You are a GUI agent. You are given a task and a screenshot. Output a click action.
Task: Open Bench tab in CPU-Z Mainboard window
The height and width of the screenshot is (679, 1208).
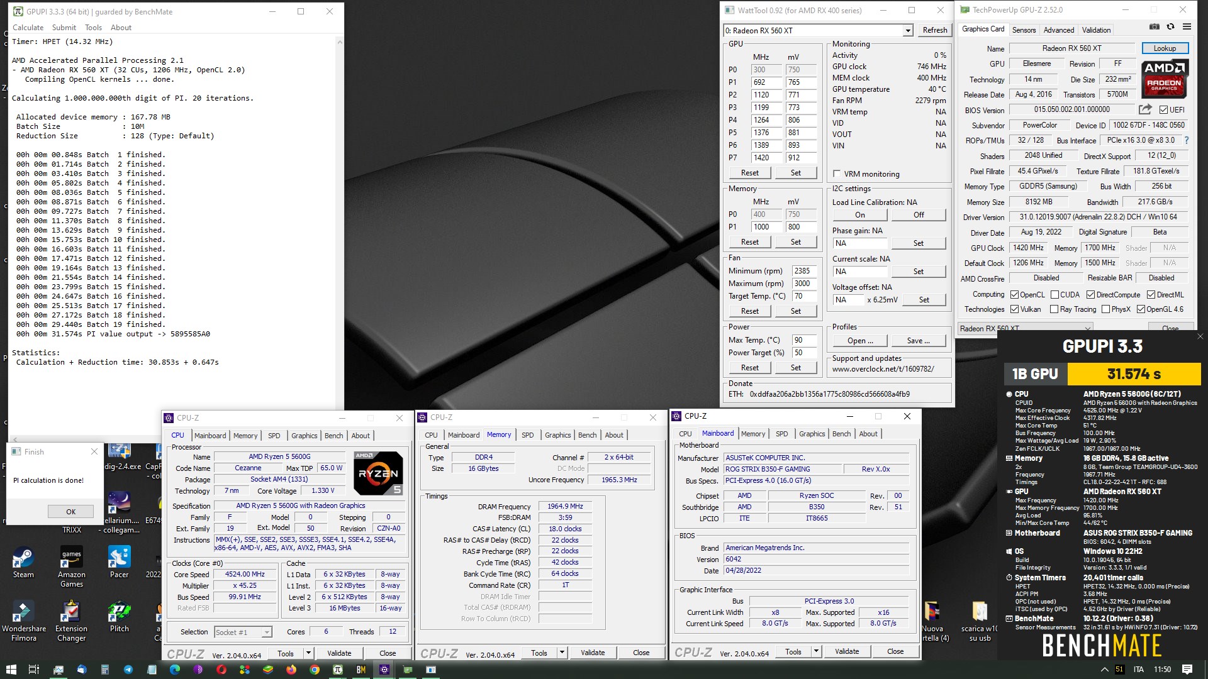click(x=841, y=433)
